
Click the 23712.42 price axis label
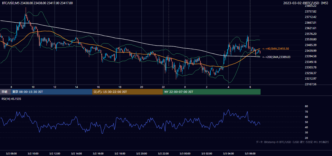pos(310,17)
